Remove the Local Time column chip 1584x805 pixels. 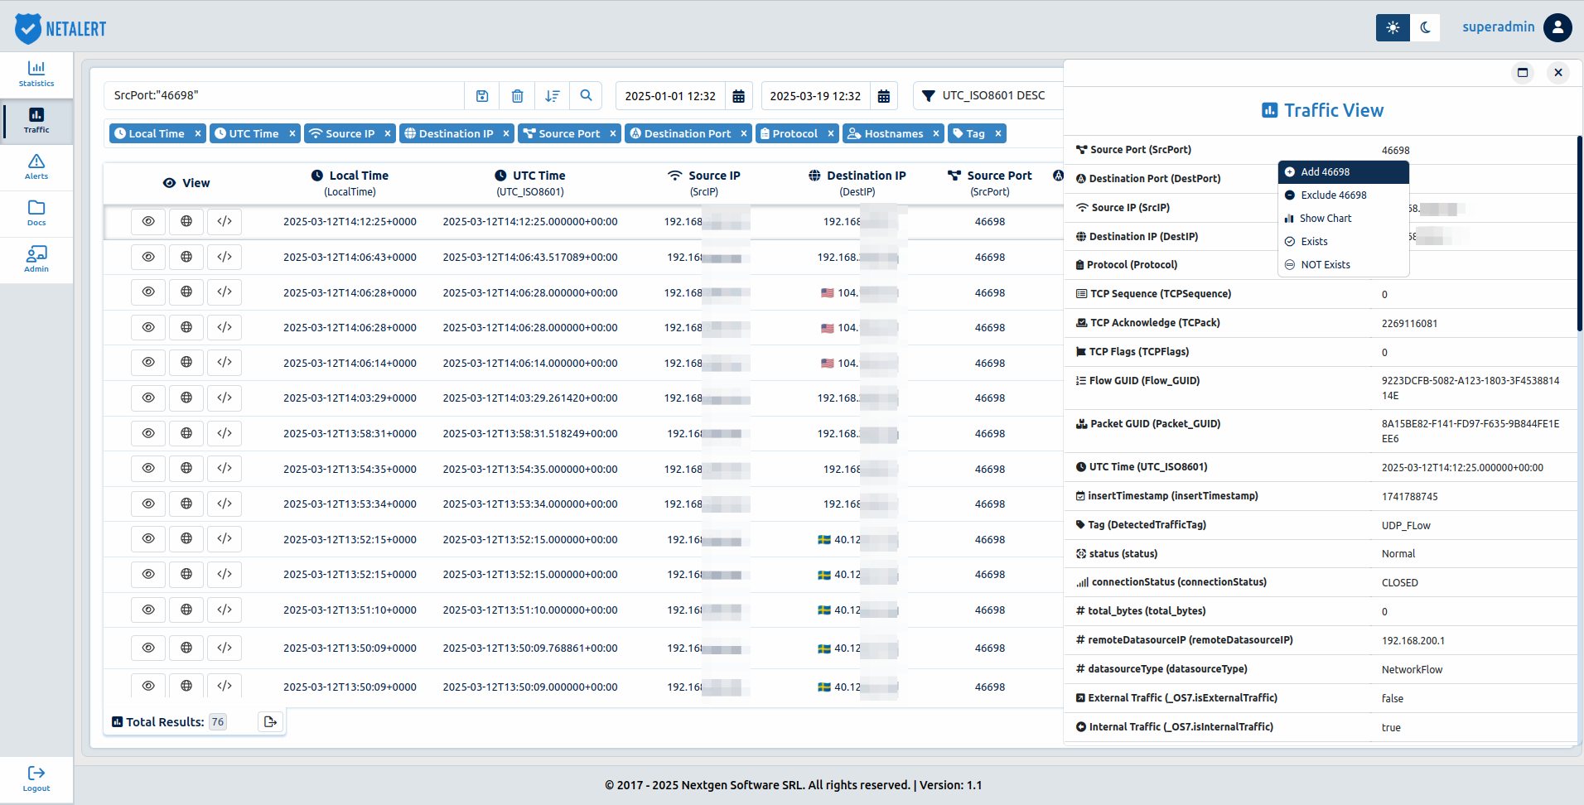197,133
